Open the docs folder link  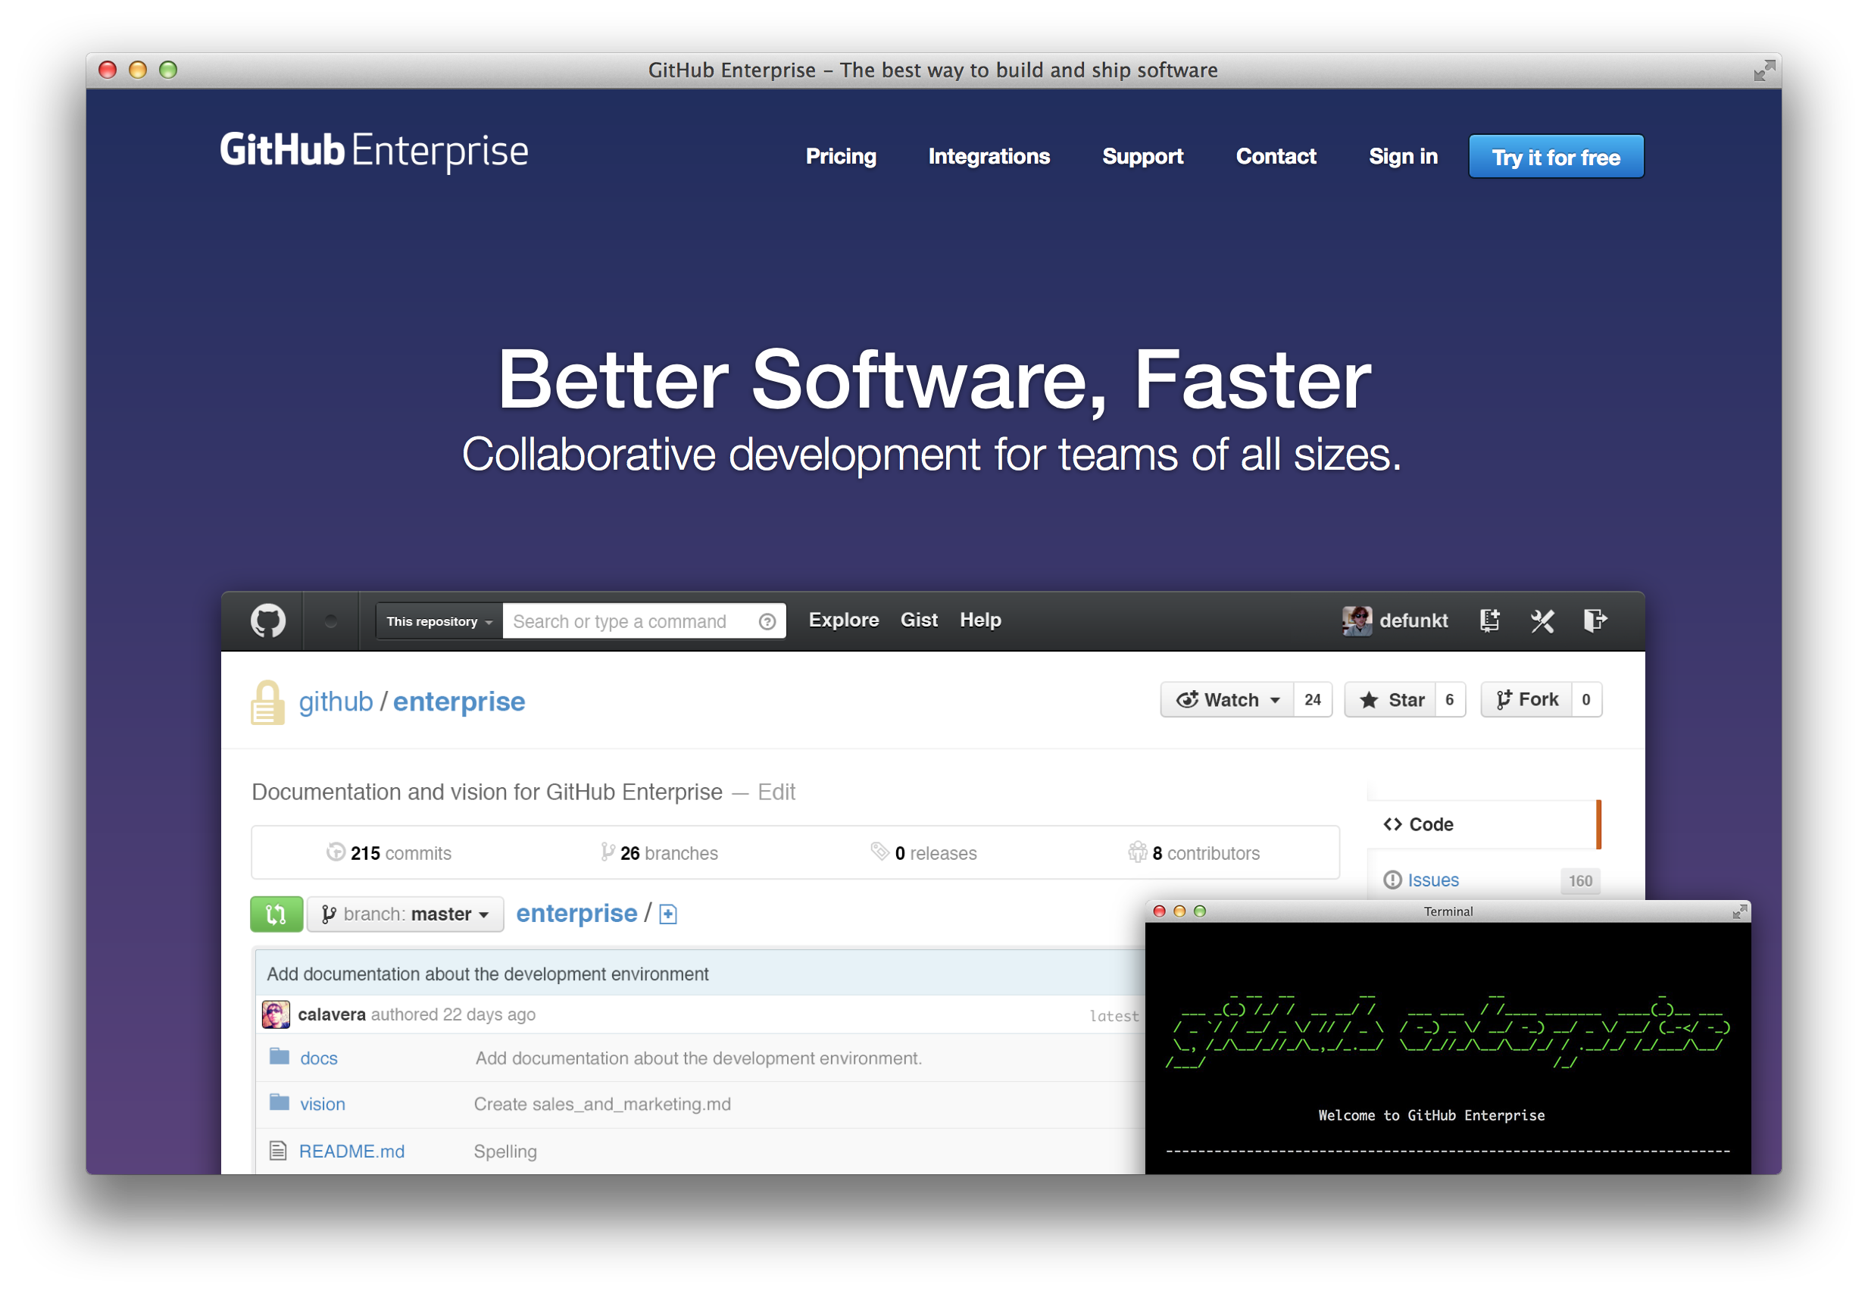[x=318, y=1058]
